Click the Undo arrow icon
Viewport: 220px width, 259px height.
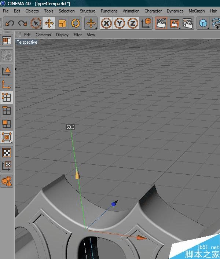pyautogui.click(x=10, y=23)
